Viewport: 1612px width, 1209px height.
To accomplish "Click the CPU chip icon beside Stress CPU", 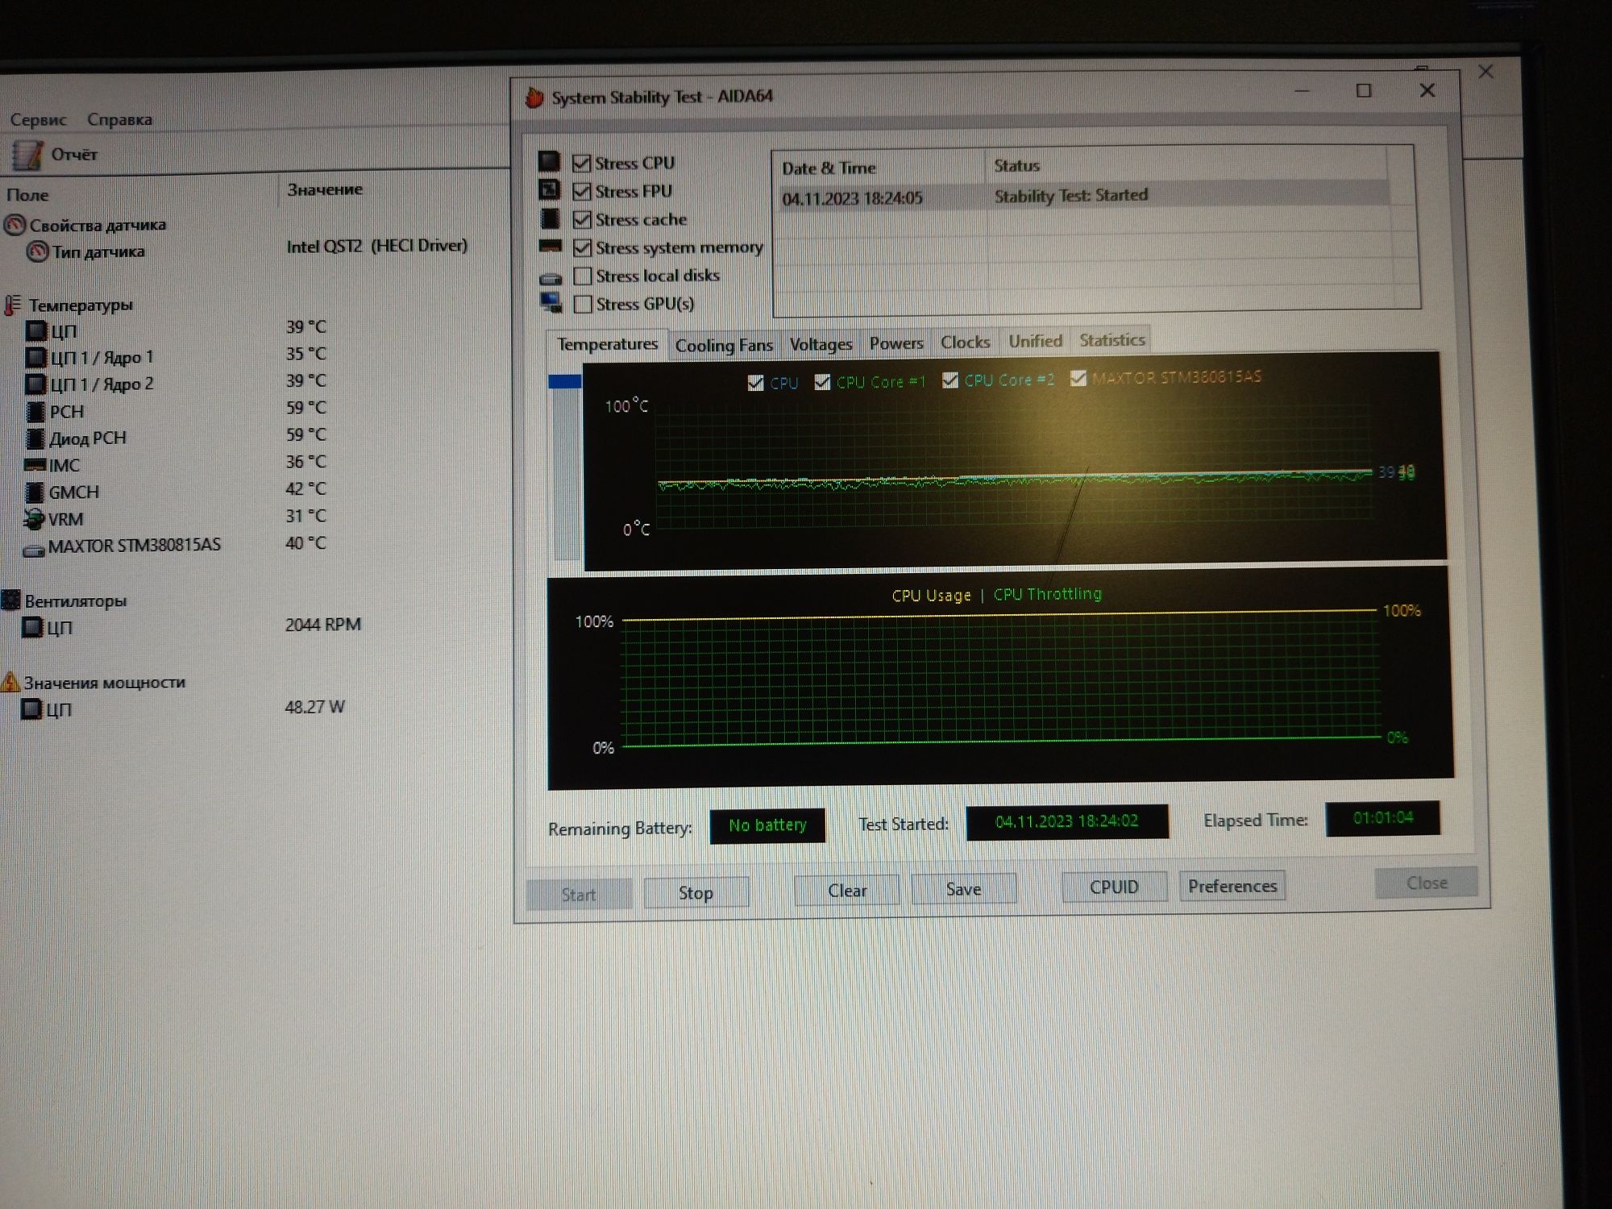I will pyautogui.click(x=549, y=161).
